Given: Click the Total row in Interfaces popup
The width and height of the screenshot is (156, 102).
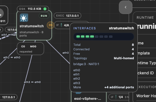Looking at the screenshot, I should 103,45.
